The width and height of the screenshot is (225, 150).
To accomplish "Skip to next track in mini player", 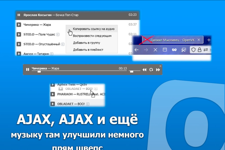I will [x=158, y=70].
